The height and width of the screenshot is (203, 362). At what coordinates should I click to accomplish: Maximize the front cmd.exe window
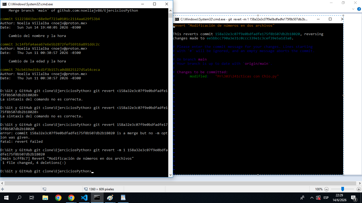click(x=154, y=4)
